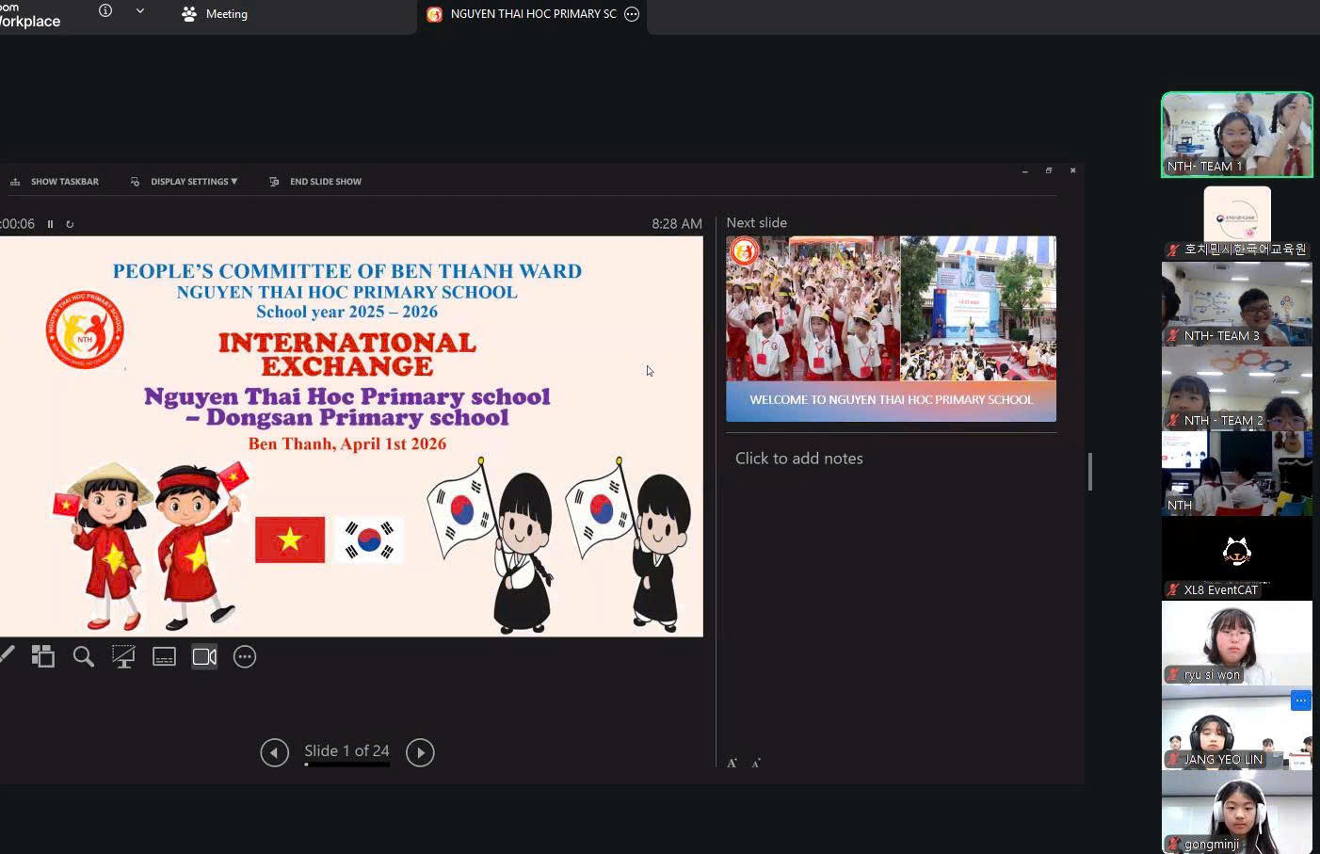Click the next slide preview thumbnail
This screenshot has width=1320, height=854.
[891, 329]
